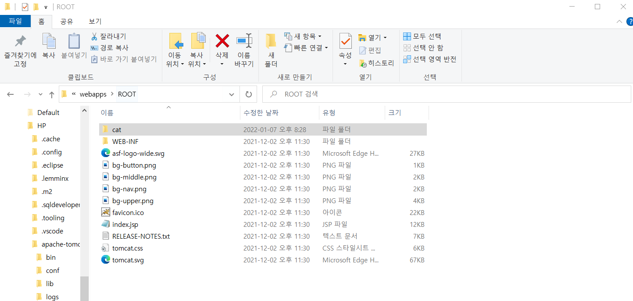This screenshot has height=301, width=633.
Task: Click Copy path (경로 복사)
Action: pyautogui.click(x=109, y=48)
